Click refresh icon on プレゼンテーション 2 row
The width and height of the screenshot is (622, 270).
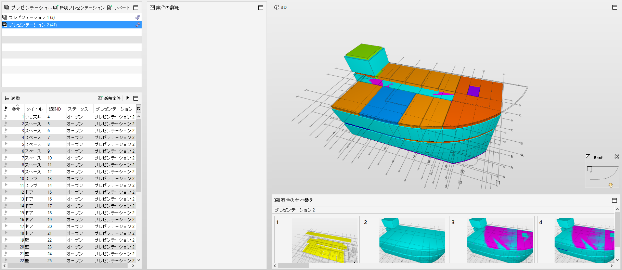[138, 25]
